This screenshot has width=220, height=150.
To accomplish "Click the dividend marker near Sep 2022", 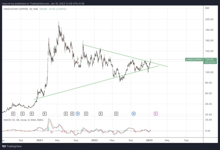I will [133, 114].
